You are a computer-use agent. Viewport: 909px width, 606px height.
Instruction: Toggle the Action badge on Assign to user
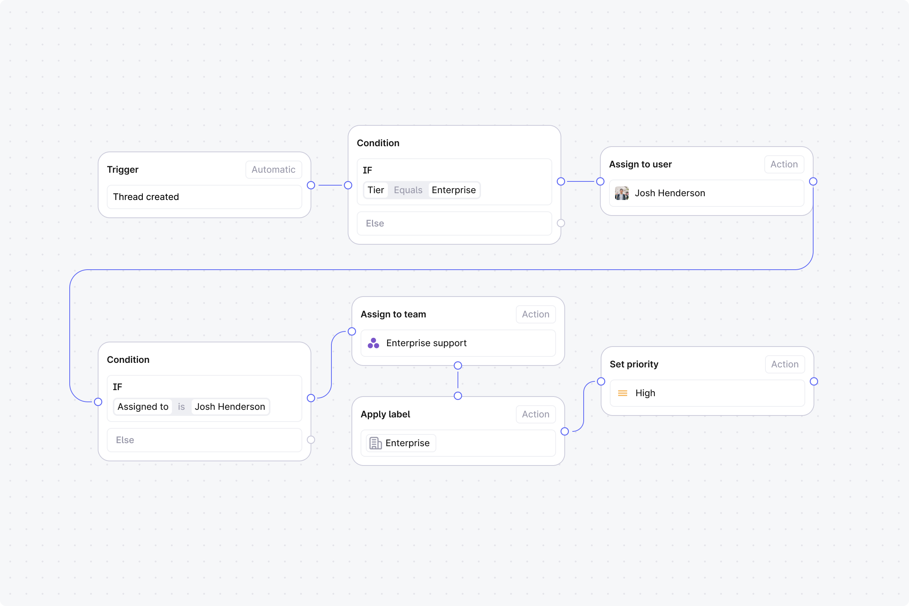784,164
